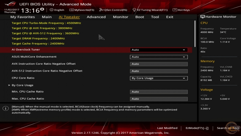Click the globe language icon
241x136 pixels.
pyautogui.click(x=51, y=10)
